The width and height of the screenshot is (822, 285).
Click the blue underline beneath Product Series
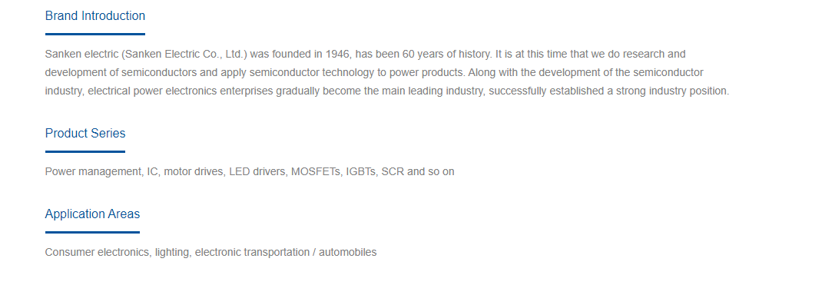click(85, 151)
